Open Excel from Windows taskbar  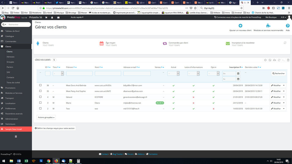pyautogui.click(x=26, y=161)
